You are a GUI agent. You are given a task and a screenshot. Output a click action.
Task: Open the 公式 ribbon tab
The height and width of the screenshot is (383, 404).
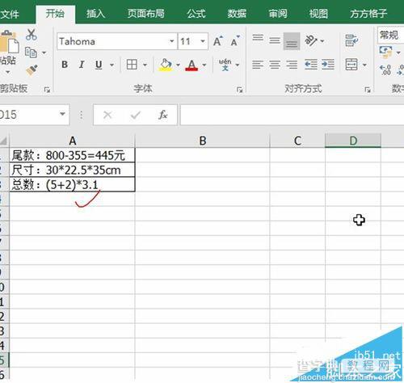point(196,14)
